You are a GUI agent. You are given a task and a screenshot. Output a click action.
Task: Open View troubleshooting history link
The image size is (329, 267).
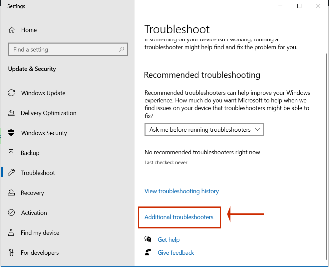click(x=181, y=191)
